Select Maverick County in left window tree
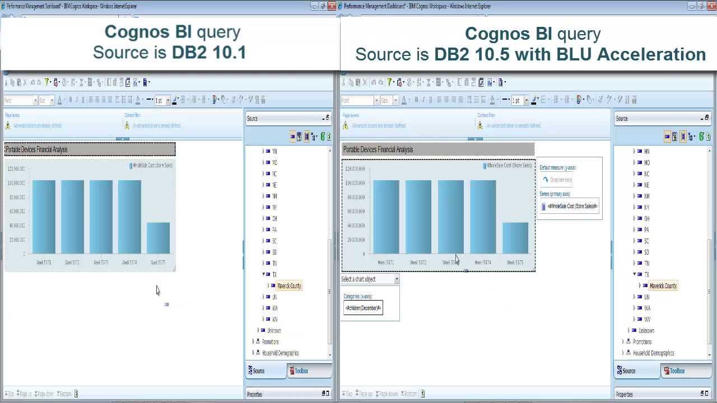Image resolution: width=717 pixels, height=403 pixels. 289,285
